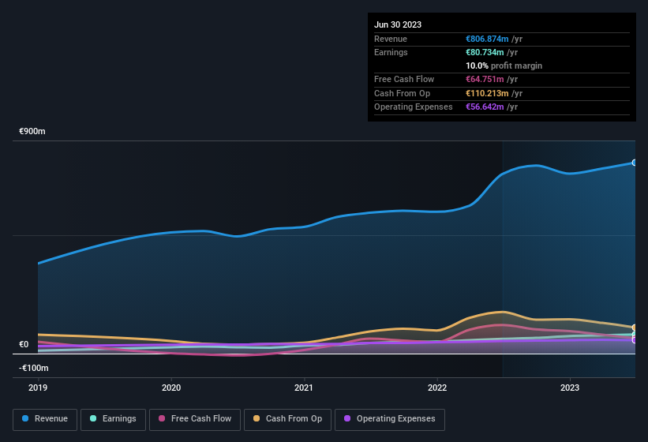The image size is (648, 442).
Task: Click the 2019 x-axis label
Action: [38, 388]
